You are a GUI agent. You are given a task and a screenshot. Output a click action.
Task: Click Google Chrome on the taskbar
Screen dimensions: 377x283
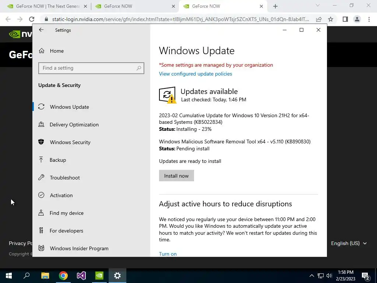(x=63, y=276)
